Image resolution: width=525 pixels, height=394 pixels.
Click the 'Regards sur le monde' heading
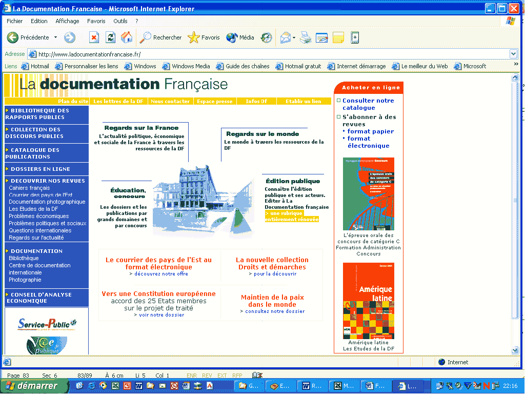(262, 134)
